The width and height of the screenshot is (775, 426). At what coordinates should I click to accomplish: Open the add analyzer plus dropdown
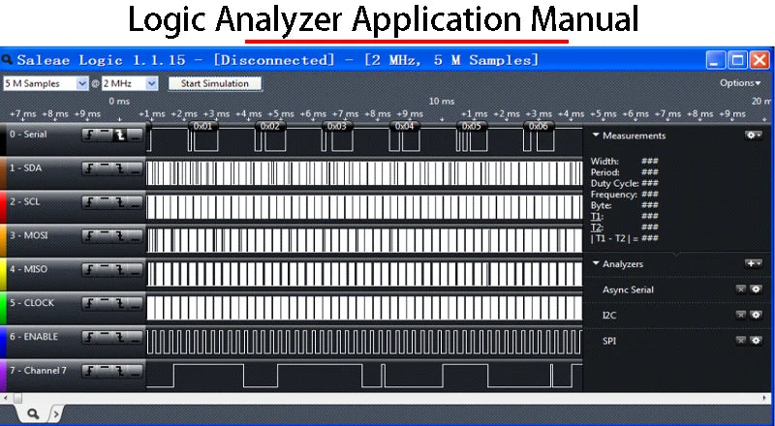(x=754, y=263)
